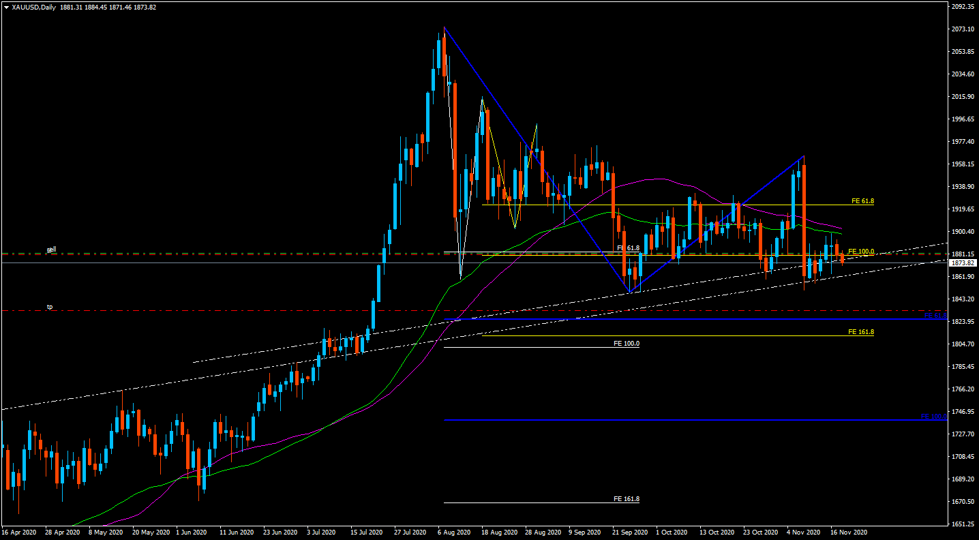Click the 13 Oct 2020 date label
Image resolution: width=979 pixels, height=540 pixels.
tap(717, 531)
